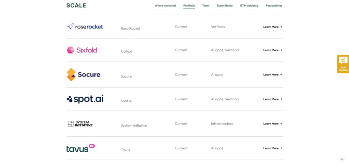Click the tavus logo
Viewport: 349px width, 166px height.
pos(80,148)
